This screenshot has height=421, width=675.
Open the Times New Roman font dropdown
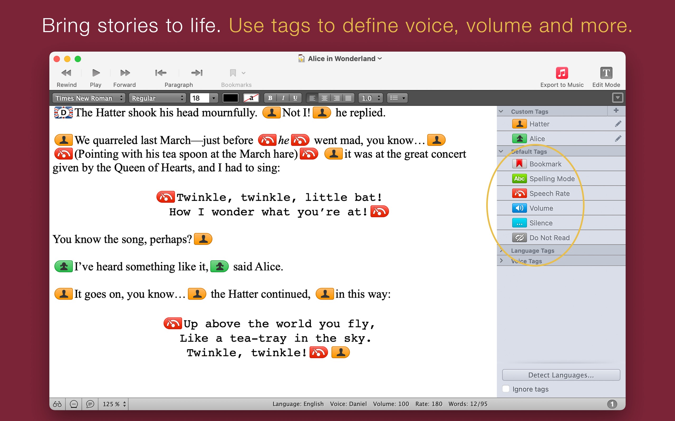click(x=88, y=98)
